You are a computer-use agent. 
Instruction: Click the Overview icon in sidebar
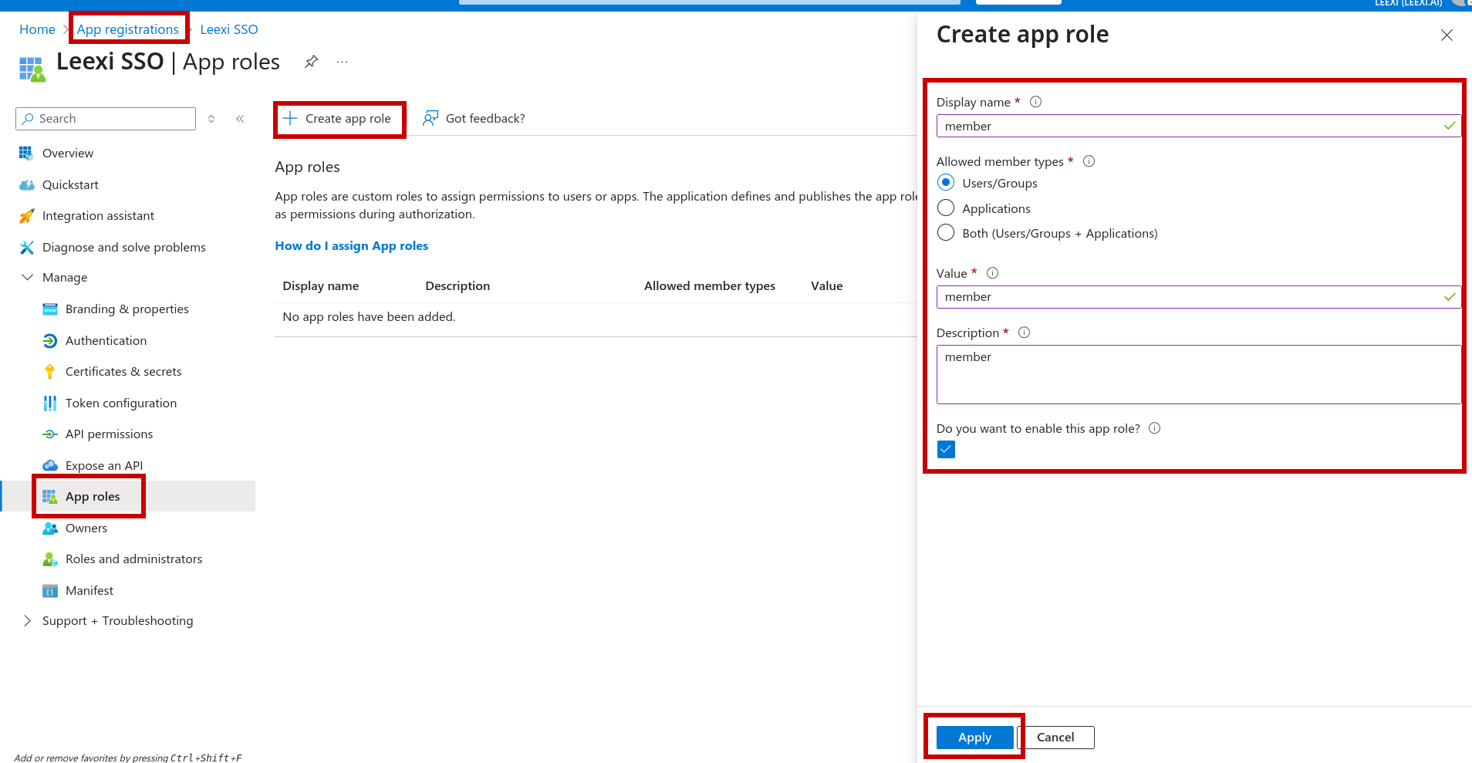point(26,154)
